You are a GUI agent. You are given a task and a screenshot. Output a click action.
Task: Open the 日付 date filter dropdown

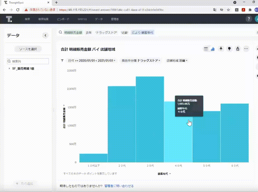(x=92, y=61)
